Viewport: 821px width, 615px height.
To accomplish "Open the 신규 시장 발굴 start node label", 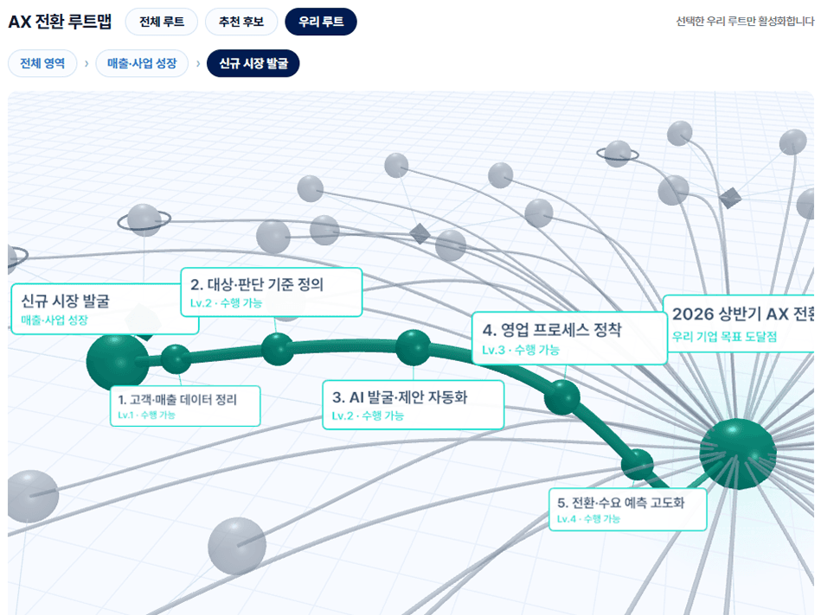I will pos(105,309).
